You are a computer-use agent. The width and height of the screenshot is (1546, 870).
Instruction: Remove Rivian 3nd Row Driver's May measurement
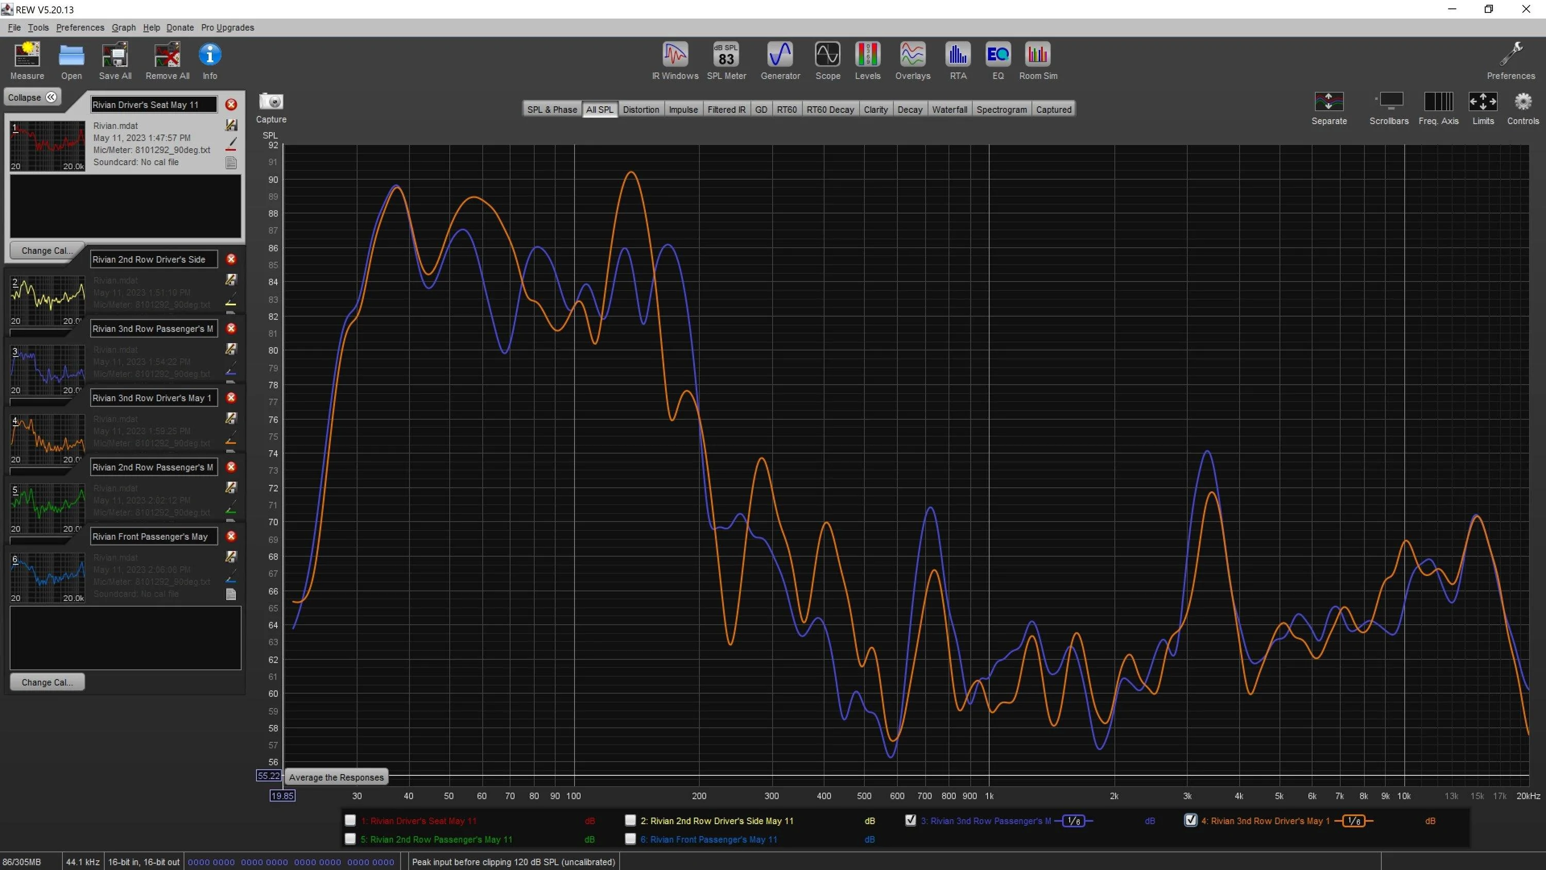[231, 397]
